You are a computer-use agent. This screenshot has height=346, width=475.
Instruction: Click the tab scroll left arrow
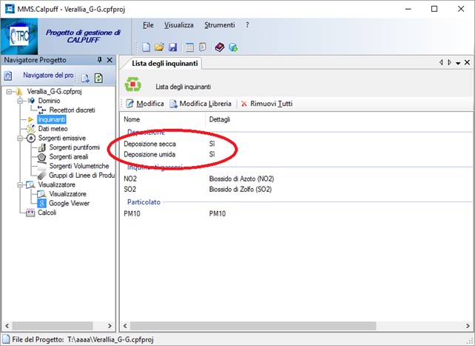coord(441,62)
